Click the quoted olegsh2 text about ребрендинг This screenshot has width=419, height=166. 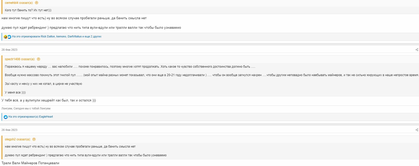pyautogui.click(x=86, y=155)
